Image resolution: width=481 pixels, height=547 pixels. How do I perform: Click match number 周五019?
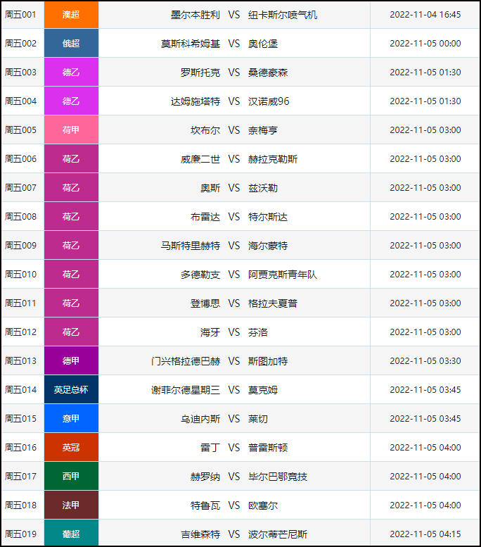[20, 534]
